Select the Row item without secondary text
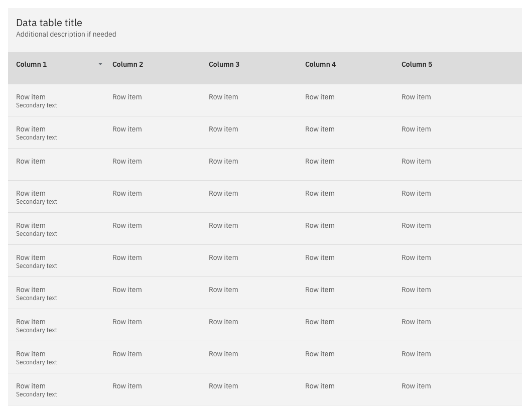Screen dimensions: 530x415 tap(31, 161)
